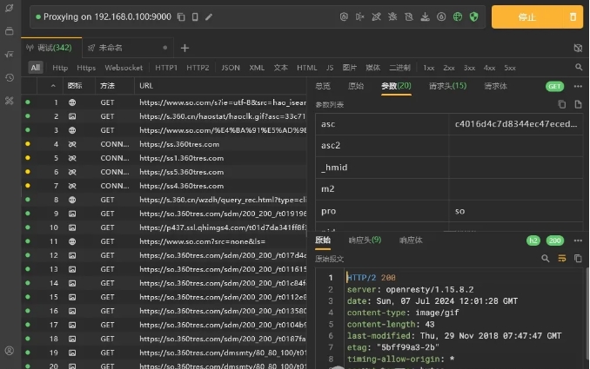The width and height of the screenshot is (590, 369).
Task: Click the download icon in proxy toolbar
Action: pos(426,16)
